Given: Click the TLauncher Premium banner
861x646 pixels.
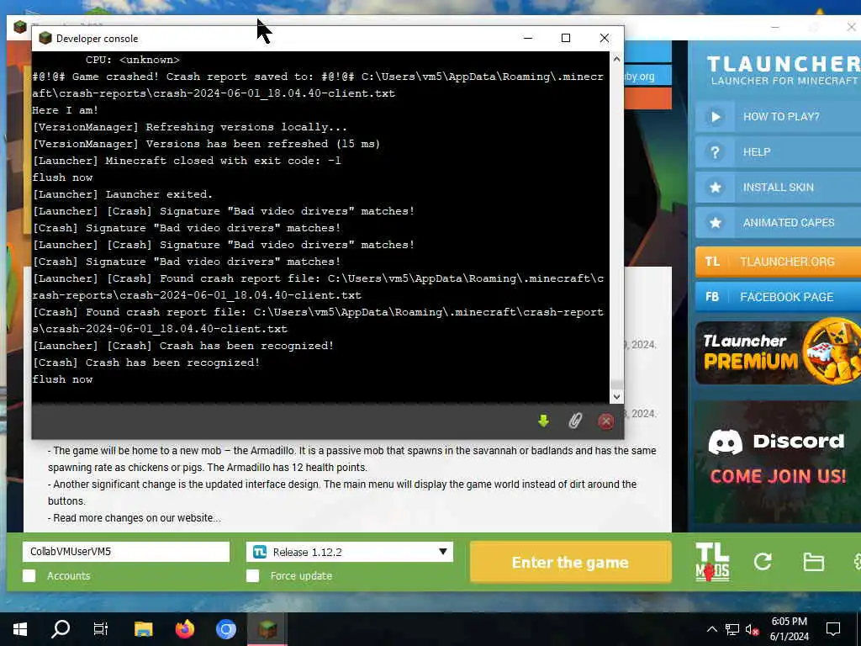Looking at the screenshot, I should [778, 352].
